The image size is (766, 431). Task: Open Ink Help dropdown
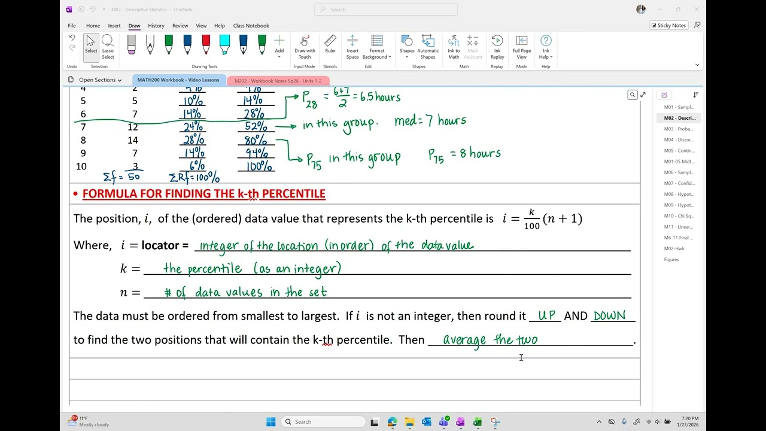[546, 47]
